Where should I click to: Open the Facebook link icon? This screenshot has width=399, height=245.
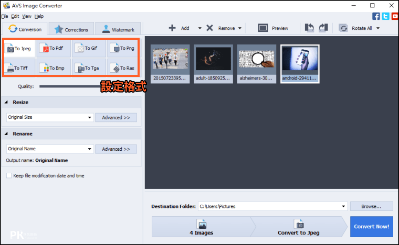click(x=376, y=16)
